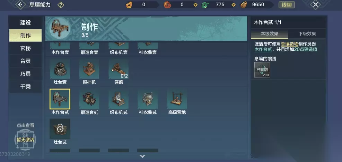Viewport: 342px width, 162px height.
Task: Select the 神农鼎贰 cauldron icon
Action: pos(148,99)
